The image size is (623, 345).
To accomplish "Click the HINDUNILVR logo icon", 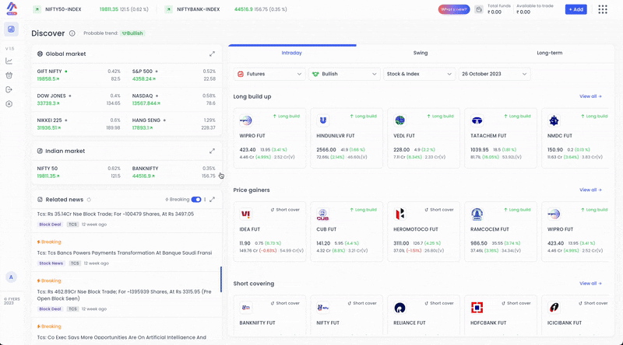I will click(323, 120).
